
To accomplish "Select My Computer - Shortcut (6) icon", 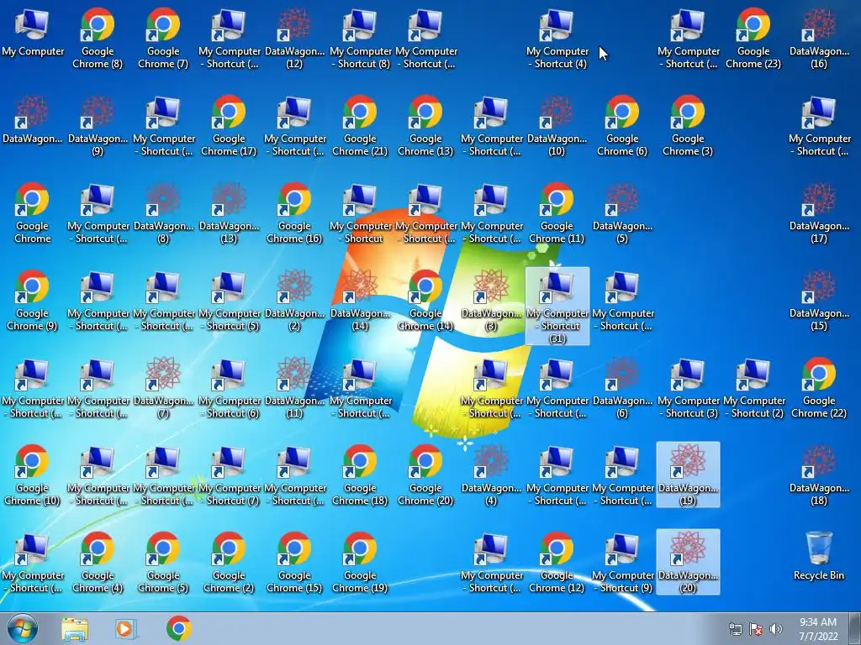I will click(229, 388).
